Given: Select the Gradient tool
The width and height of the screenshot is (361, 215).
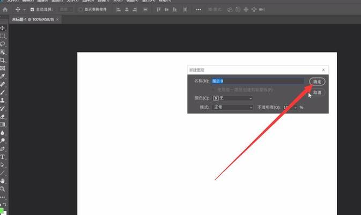Looking at the screenshot, I should (x=3, y=125).
